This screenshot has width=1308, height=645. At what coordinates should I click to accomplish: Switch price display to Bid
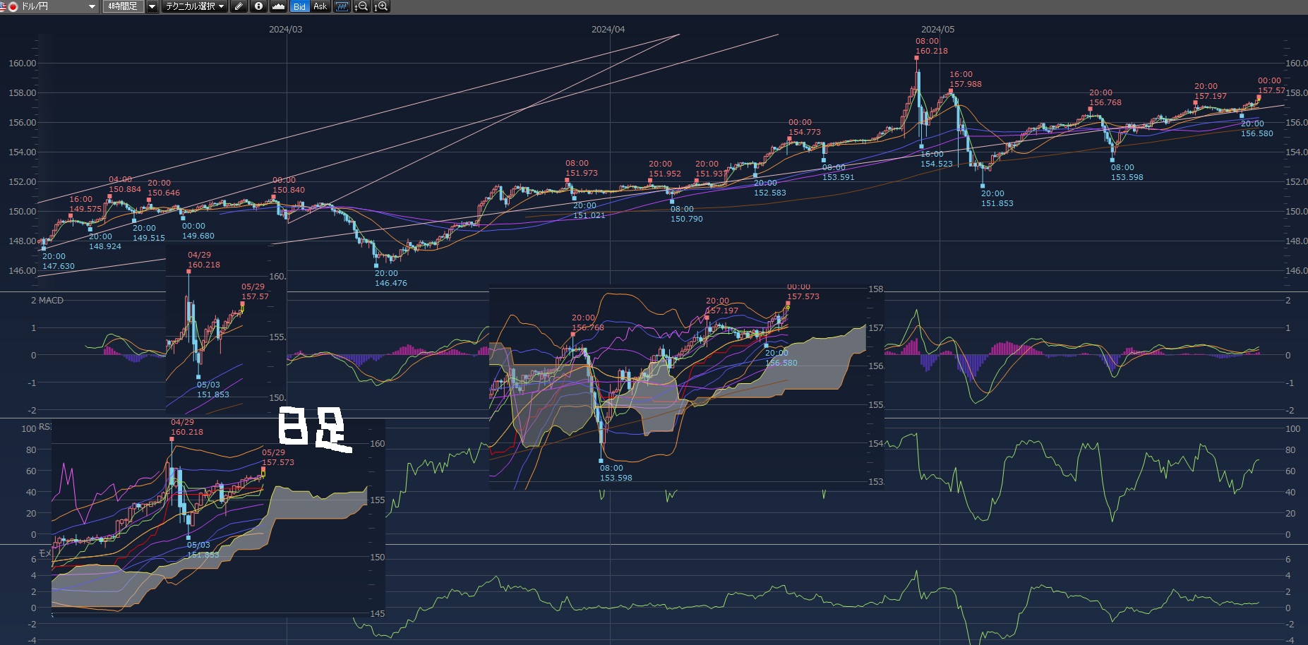[299, 6]
